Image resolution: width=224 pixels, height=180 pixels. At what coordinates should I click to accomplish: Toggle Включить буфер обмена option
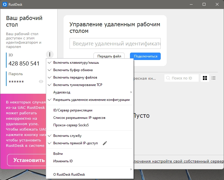click(x=90, y=70)
